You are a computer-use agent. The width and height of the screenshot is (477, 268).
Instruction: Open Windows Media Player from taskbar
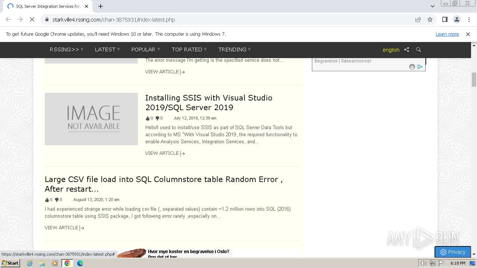pyautogui.click(x=55, y=263)
